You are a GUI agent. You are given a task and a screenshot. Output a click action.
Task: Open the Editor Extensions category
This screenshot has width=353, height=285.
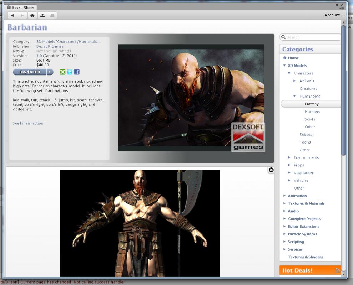[303, 226]
